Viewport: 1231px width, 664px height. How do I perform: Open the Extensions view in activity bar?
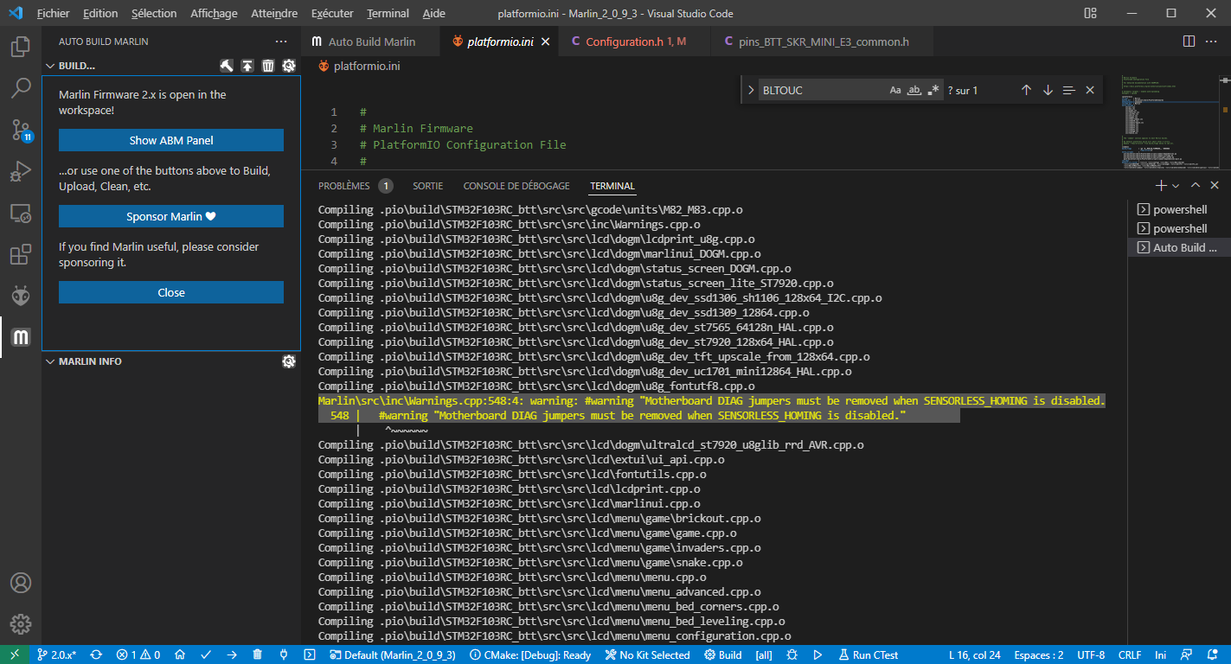21,255
